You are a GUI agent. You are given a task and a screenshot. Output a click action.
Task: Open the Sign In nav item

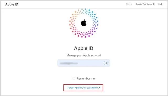coord(129,4)
